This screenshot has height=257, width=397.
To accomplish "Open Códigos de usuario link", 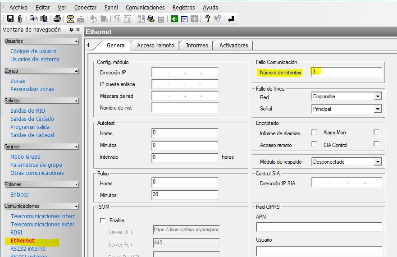I will coord(33,51).
